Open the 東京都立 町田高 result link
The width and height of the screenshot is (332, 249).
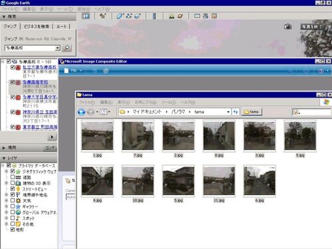(40, 127)
